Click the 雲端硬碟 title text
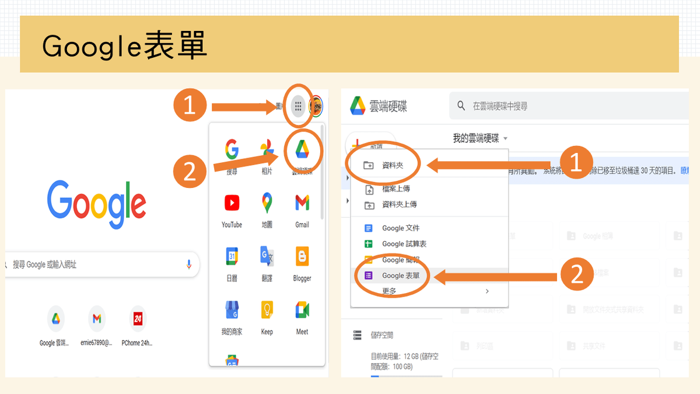The height and width of the screenshot is (394, 700). (388, 106)
